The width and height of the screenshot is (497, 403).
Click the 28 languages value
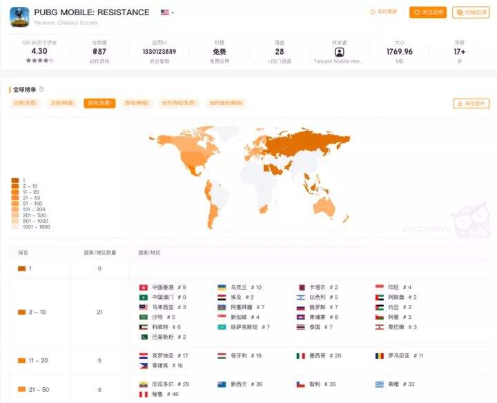point(280,51)
